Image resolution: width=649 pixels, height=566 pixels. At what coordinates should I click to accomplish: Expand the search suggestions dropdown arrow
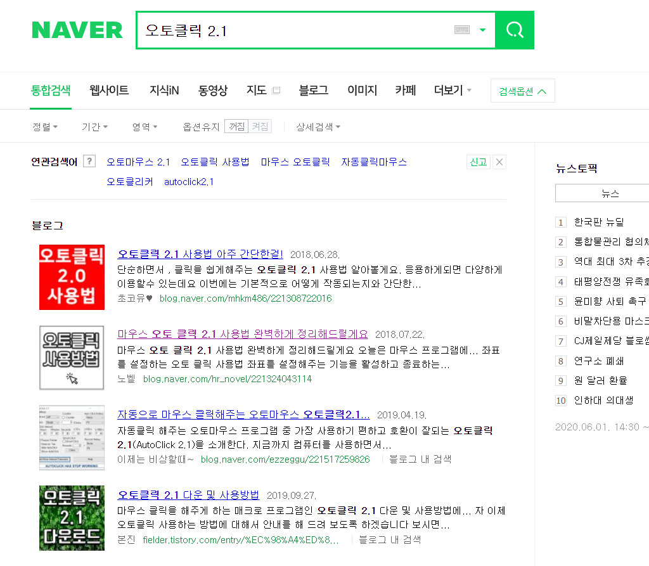pyautogui.click(x=482, y=30)
